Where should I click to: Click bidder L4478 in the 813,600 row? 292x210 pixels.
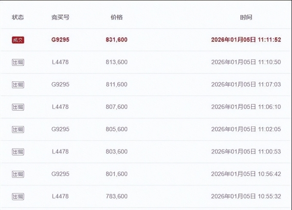[x=60, y=62]
